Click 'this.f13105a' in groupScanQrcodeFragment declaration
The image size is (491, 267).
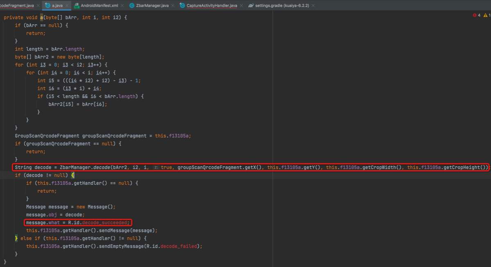(x=171, y=136)
